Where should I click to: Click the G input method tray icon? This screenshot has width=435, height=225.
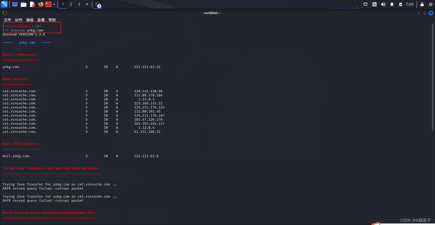374,4
